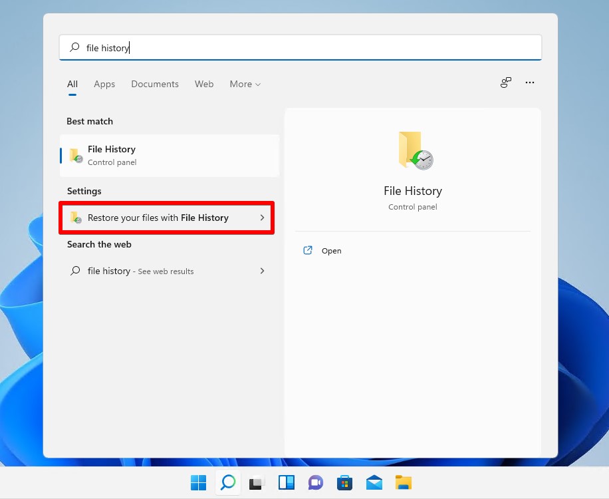Image resolution: width=609 pixels, height=499 pixels.
Task: Expand the Restore your files with File History result
Action: 261,218
